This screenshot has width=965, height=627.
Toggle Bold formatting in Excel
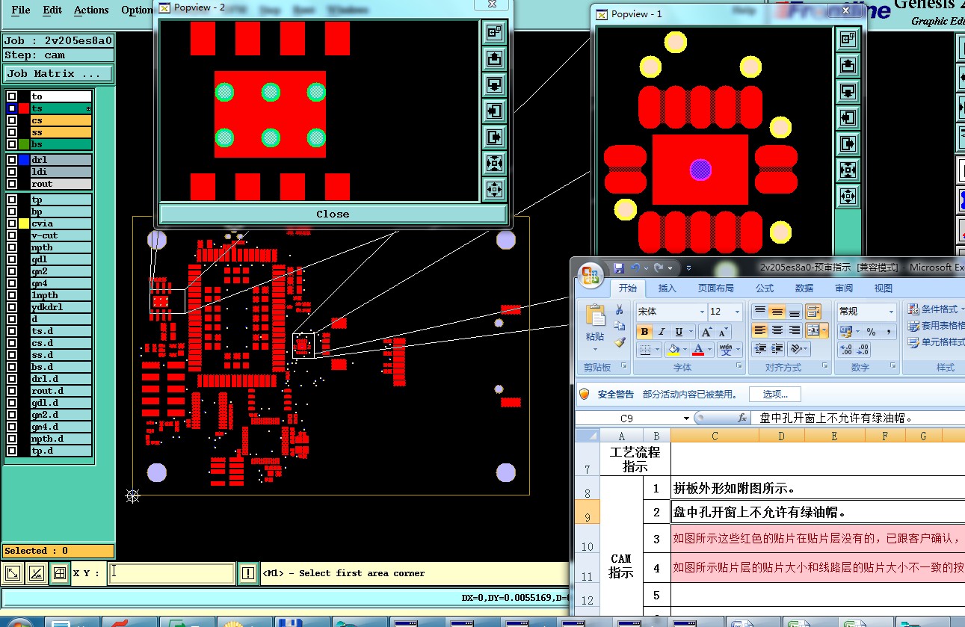point(644,332)
